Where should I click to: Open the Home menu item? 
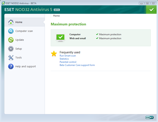click(x=24, y=22)
